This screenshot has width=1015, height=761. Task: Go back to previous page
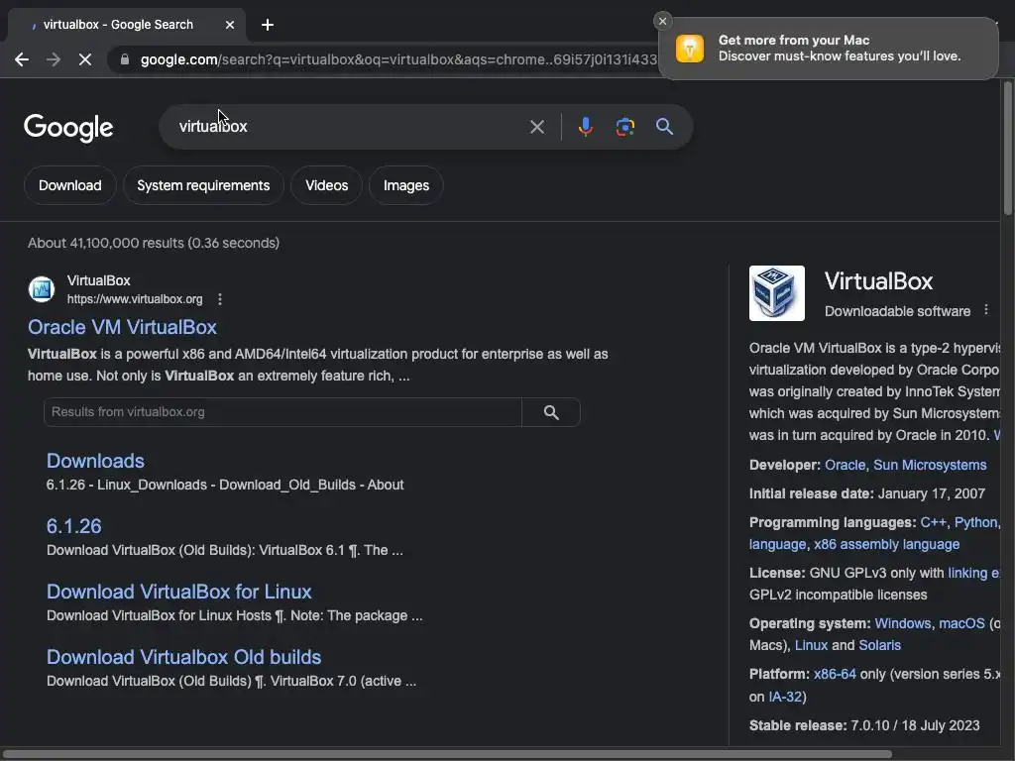point(22,59)
